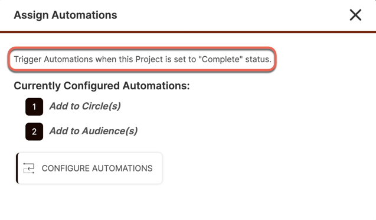The height and width of the screenshot is (220, 376).
Task: Click the Add to Audience(s) automation
Action: click(93, 131)
